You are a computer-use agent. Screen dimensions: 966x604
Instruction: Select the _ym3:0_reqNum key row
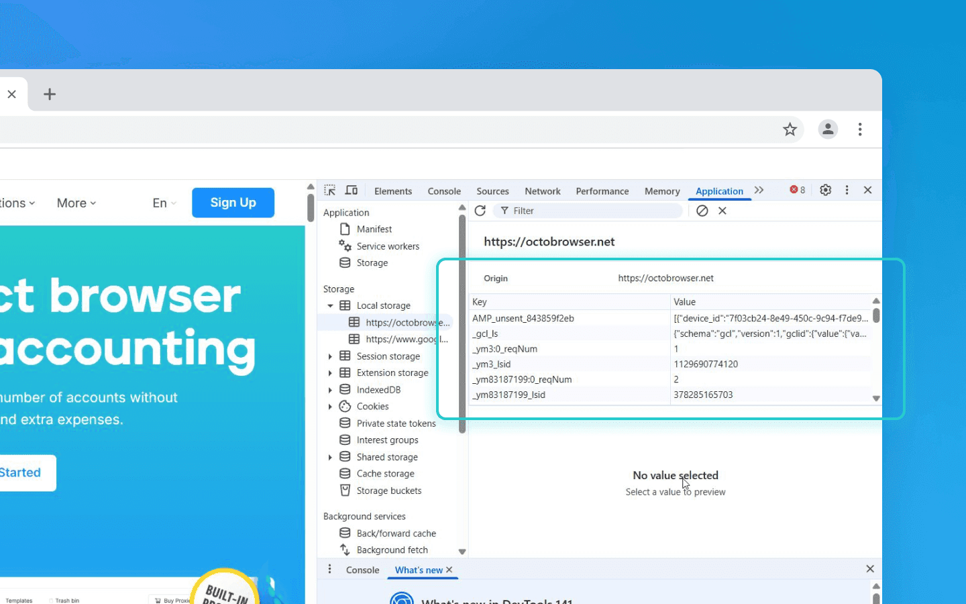570,349
